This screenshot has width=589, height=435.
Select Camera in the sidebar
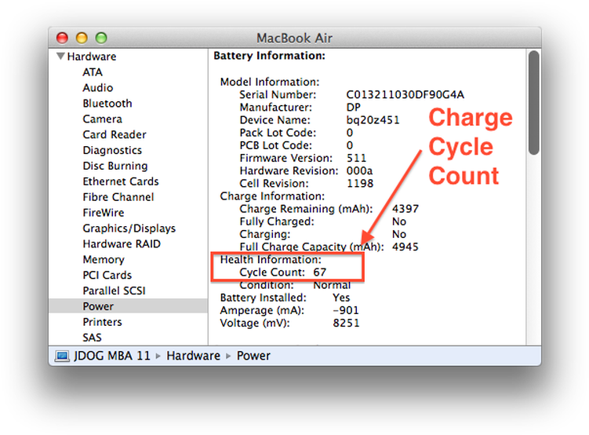[102, 119]
